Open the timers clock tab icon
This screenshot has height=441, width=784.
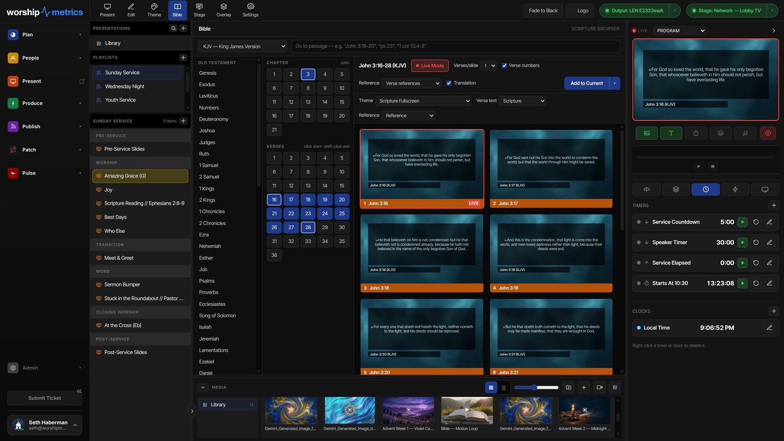[x=706, y=189]
